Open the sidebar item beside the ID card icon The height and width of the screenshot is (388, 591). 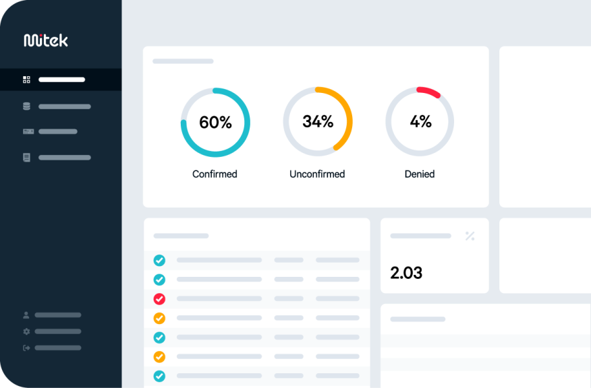pos(57,131)
